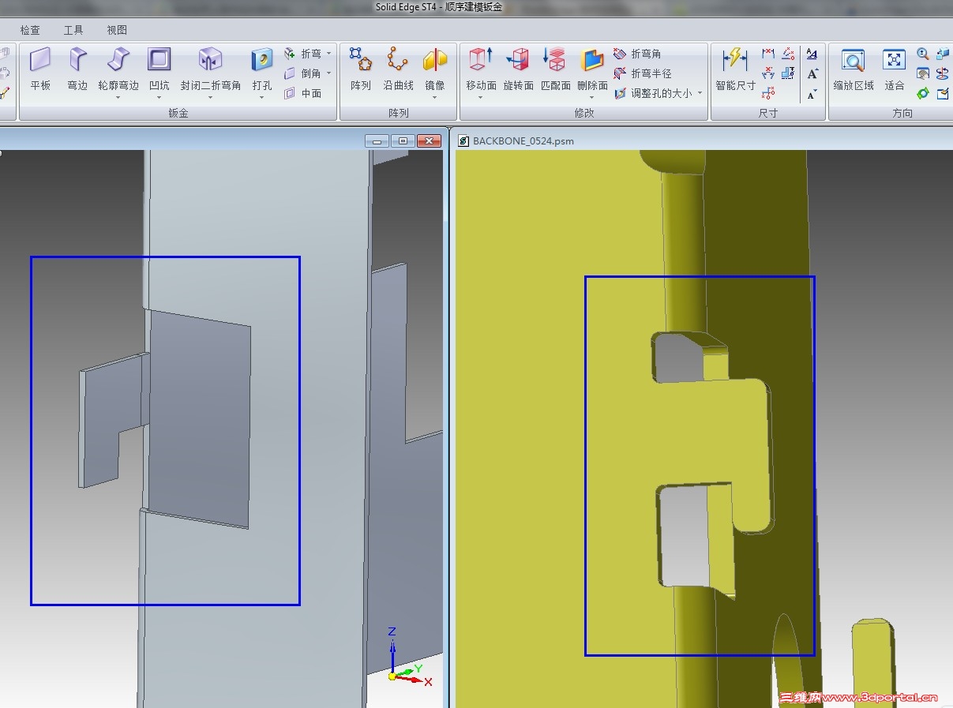The image size is (953, 708).
Task: Click the zoom magnifier icon beside 适合
Action: point(922,54)
